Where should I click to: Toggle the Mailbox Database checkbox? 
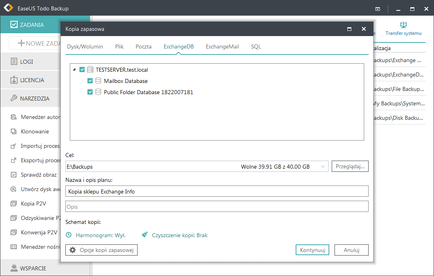[90, 81]
